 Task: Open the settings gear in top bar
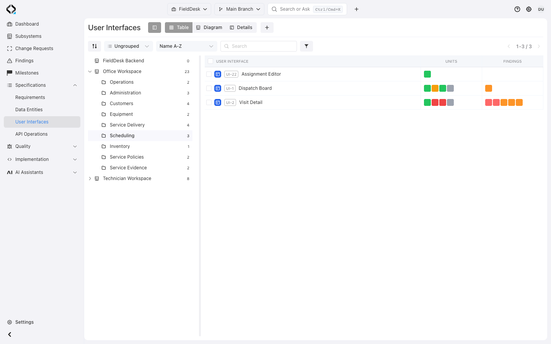point(529,9)
